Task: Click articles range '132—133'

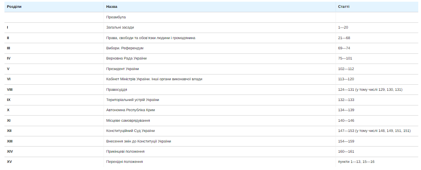Action: 346,100
